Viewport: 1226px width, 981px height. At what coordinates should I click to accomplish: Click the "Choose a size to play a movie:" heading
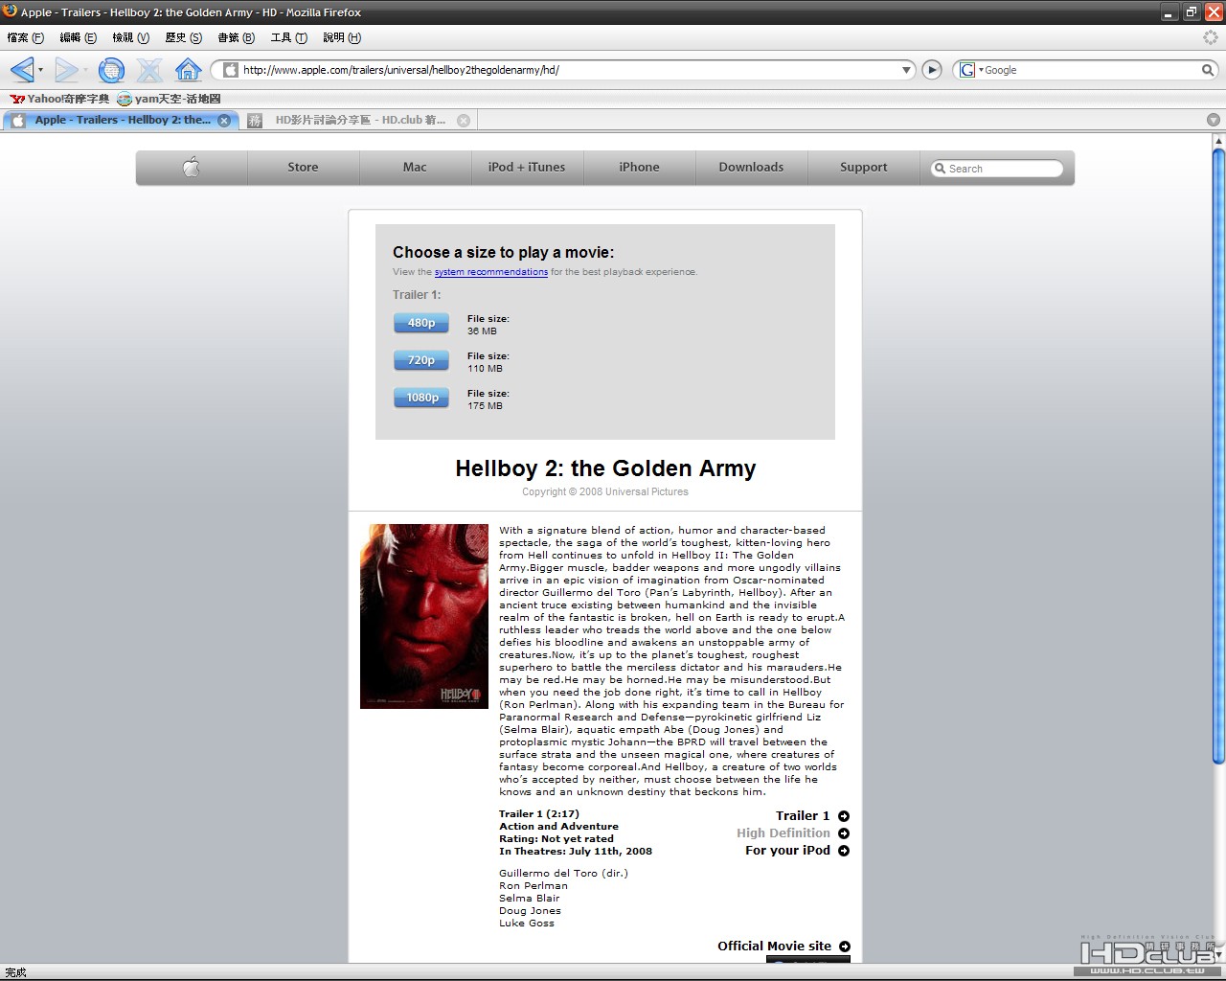pos(504,253)
